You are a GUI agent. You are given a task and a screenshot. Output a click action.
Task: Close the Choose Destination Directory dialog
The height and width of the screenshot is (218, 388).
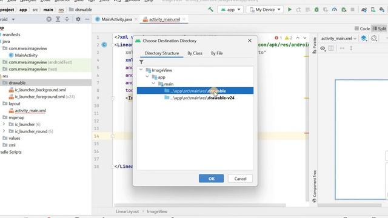250,41
